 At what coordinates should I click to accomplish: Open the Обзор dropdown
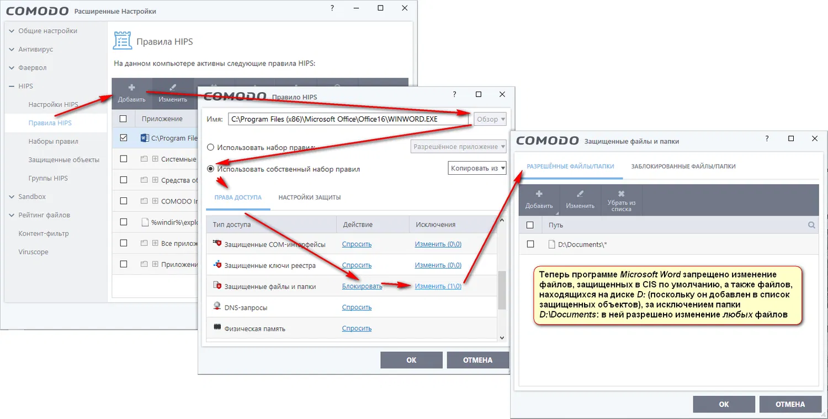(x=490, y=119)
